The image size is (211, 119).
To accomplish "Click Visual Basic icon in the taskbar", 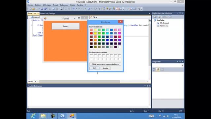I will point(62,116).
